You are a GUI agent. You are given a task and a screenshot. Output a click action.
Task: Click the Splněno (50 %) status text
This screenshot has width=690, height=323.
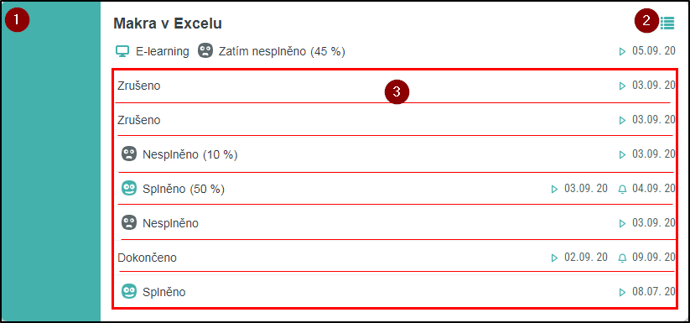coord(184,190)
